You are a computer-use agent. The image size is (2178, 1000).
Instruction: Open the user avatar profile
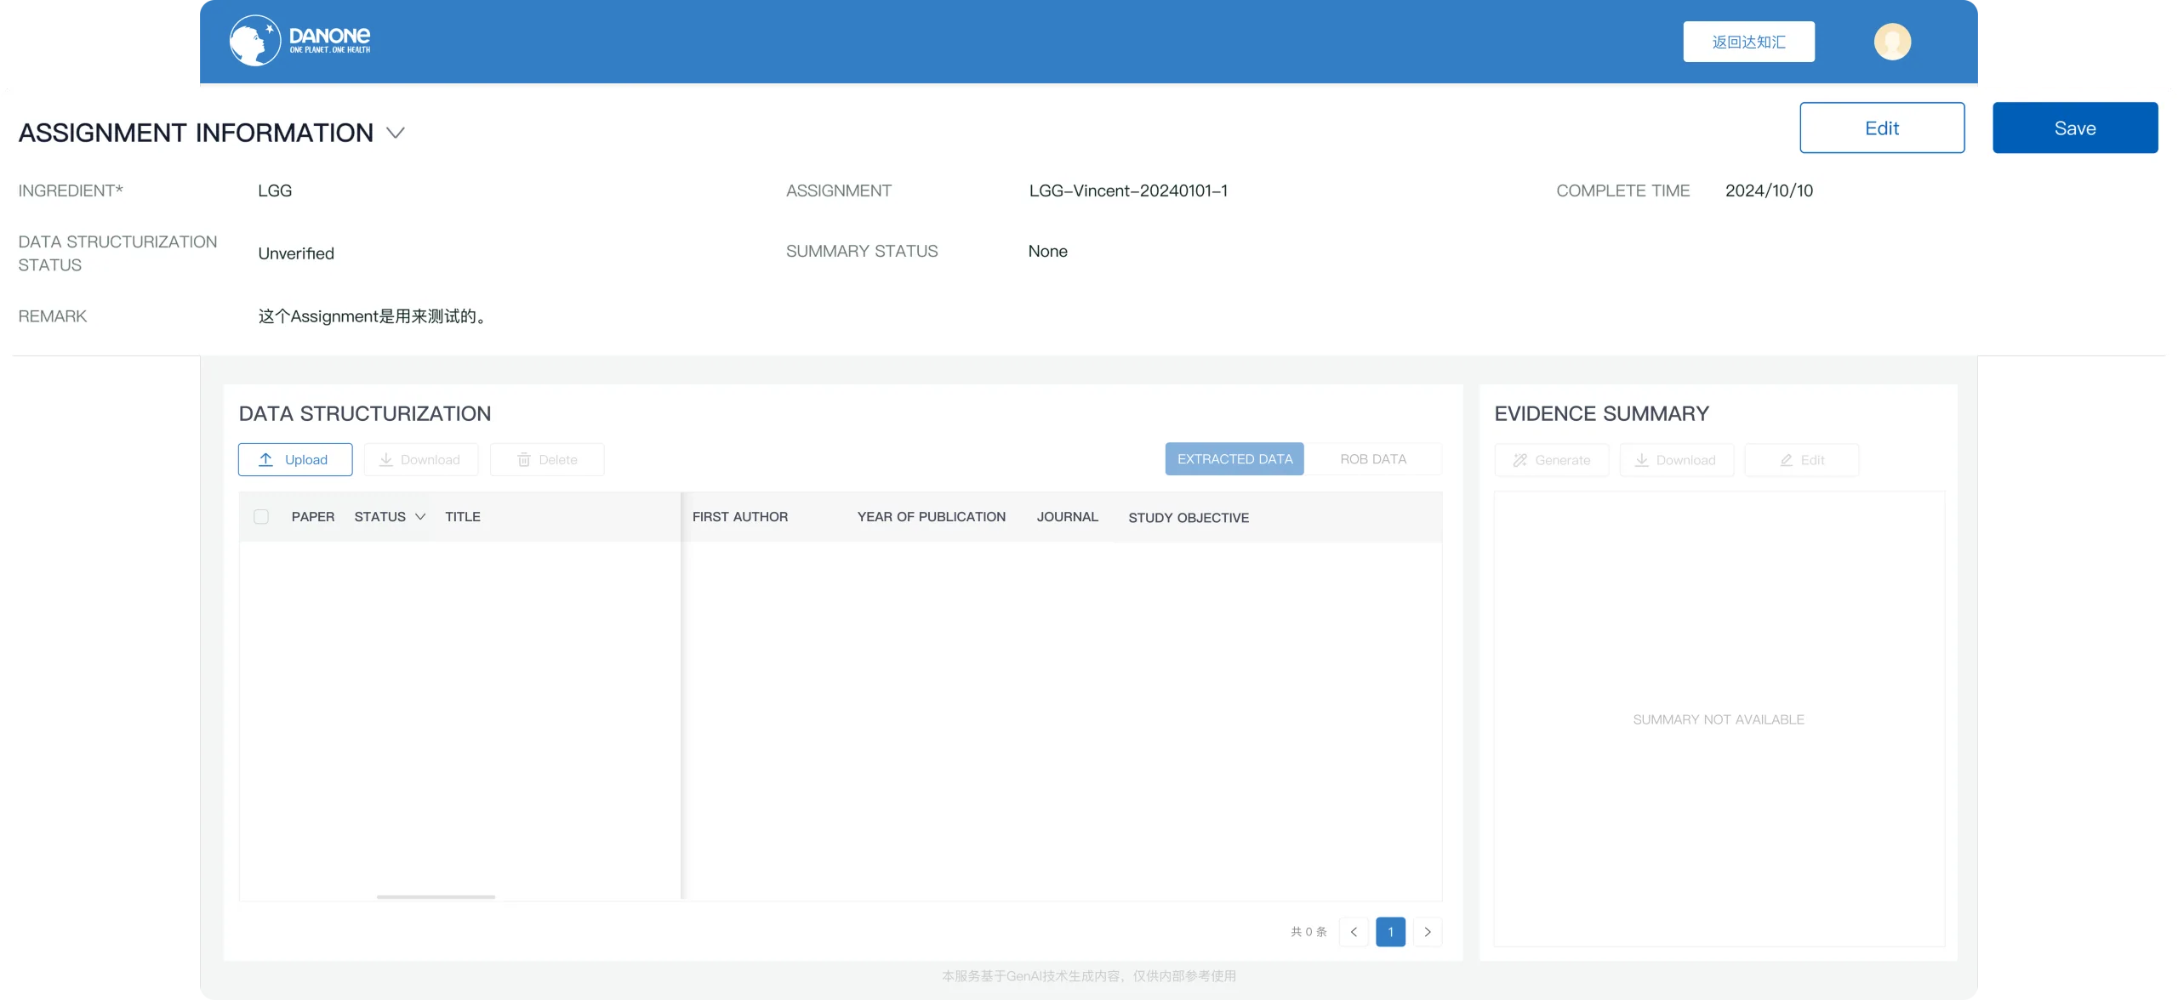[1892, 42]
